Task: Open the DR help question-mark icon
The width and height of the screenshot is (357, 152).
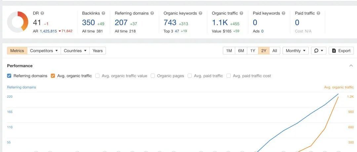Action: [42, 13]
